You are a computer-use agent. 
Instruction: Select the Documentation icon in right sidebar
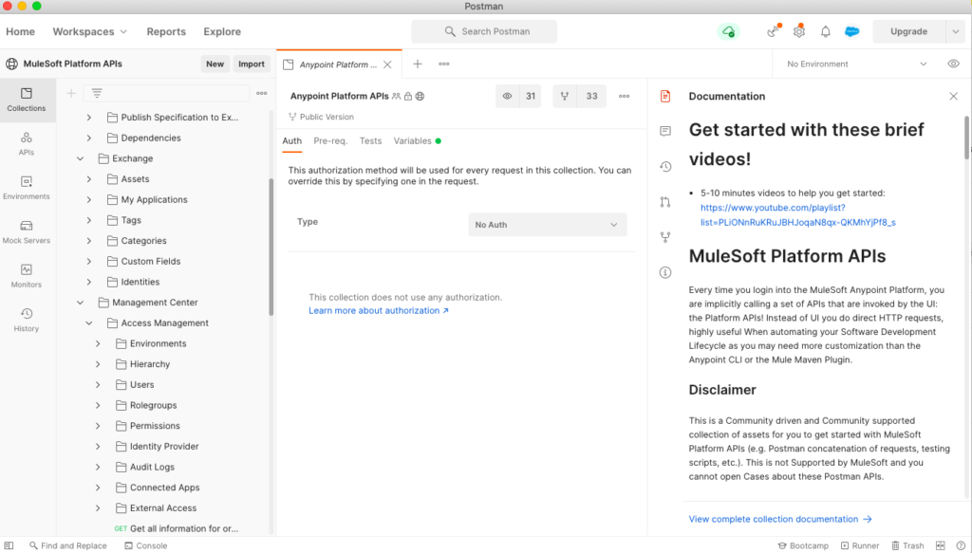pyautogui.click(x=665, y=96)
